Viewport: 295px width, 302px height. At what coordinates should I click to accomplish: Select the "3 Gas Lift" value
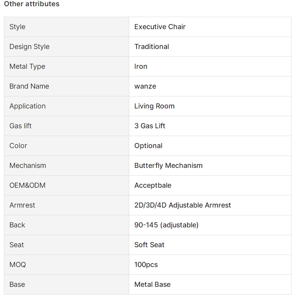[149, 126]
